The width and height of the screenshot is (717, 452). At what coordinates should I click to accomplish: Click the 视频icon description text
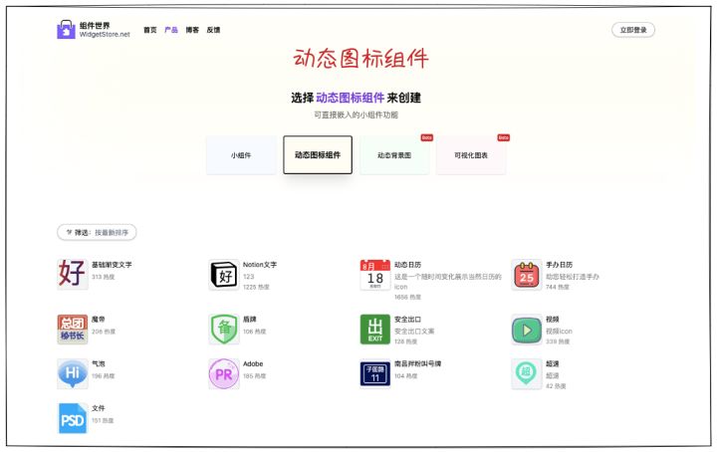point(559,331)
